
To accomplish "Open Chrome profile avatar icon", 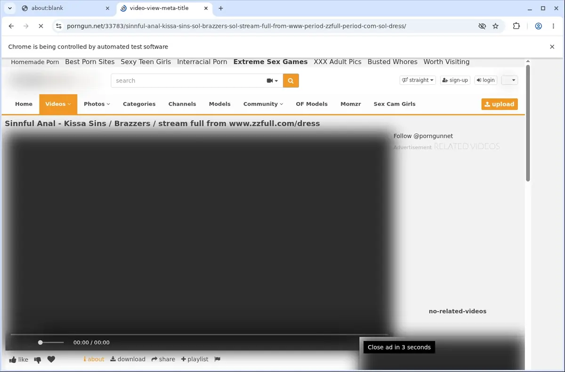I will click(x=538, y=26).
